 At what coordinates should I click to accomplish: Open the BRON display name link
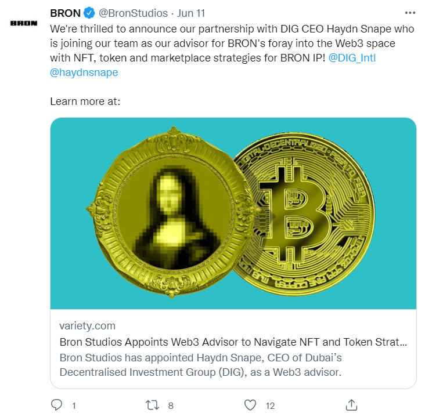tap(65, 13)
